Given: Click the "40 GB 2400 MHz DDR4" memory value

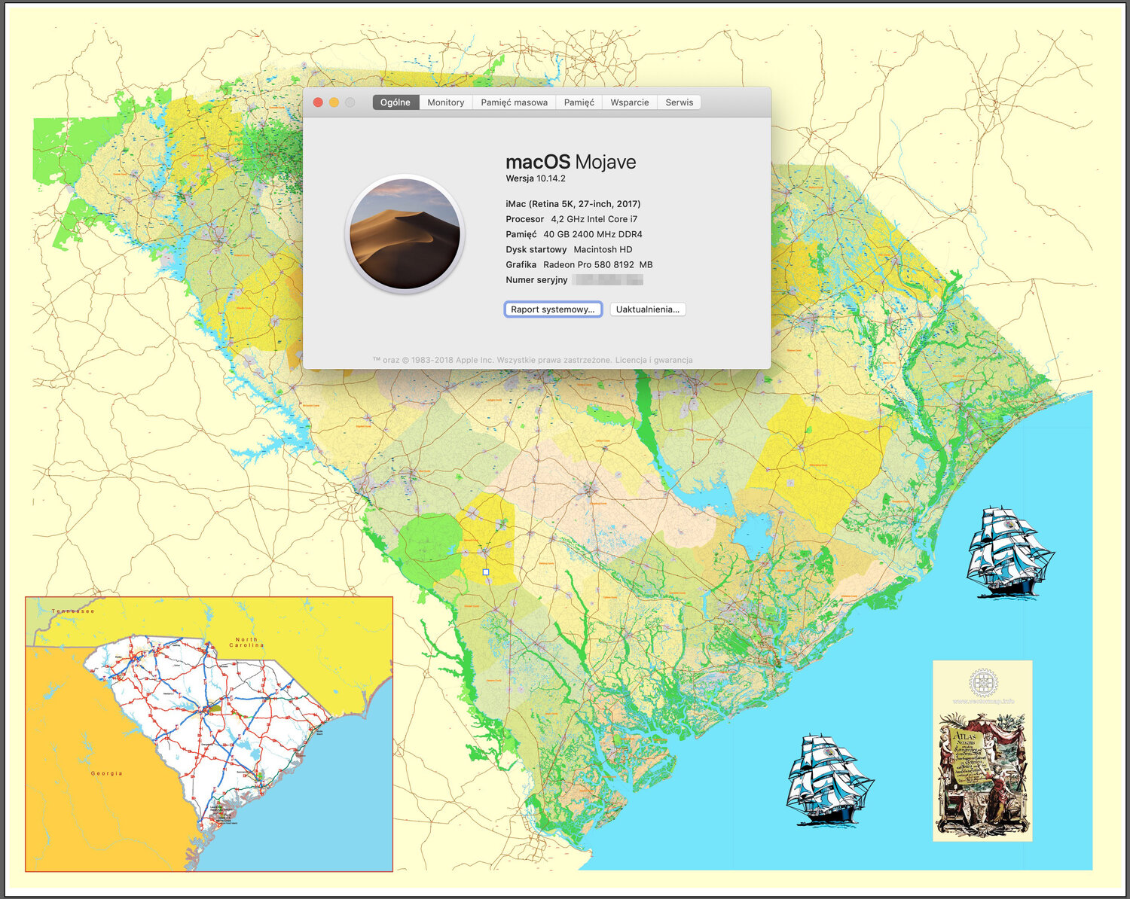Looking at the screenshot, I should 593,234.
